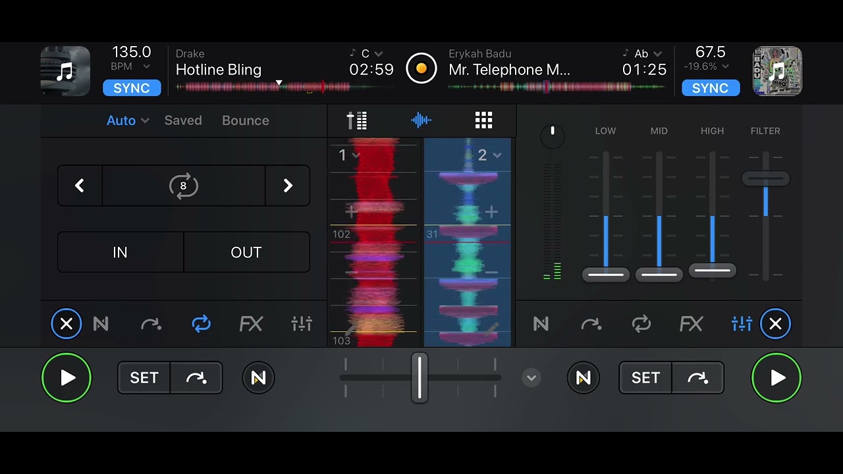This screenshot has width=843, height=474.
Task: Expand the crossfader options chevron
Action: coord(531,378)
